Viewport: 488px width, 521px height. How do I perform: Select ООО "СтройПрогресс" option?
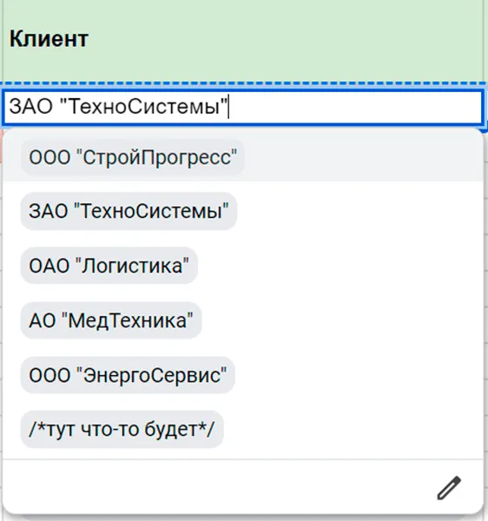click(133, 157)
